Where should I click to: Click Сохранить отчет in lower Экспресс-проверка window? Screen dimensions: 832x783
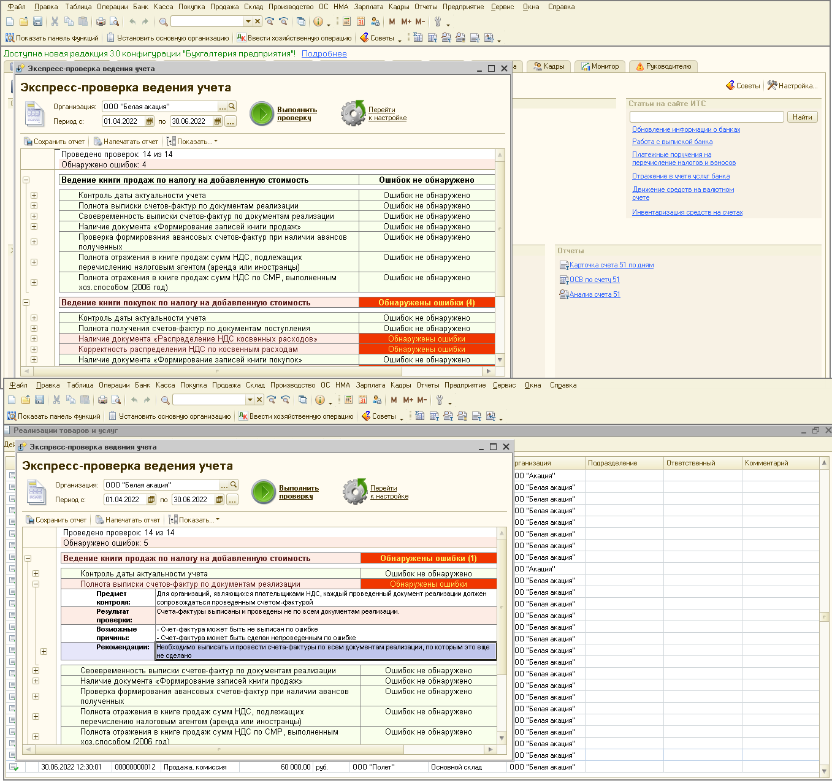pos(56,520)
